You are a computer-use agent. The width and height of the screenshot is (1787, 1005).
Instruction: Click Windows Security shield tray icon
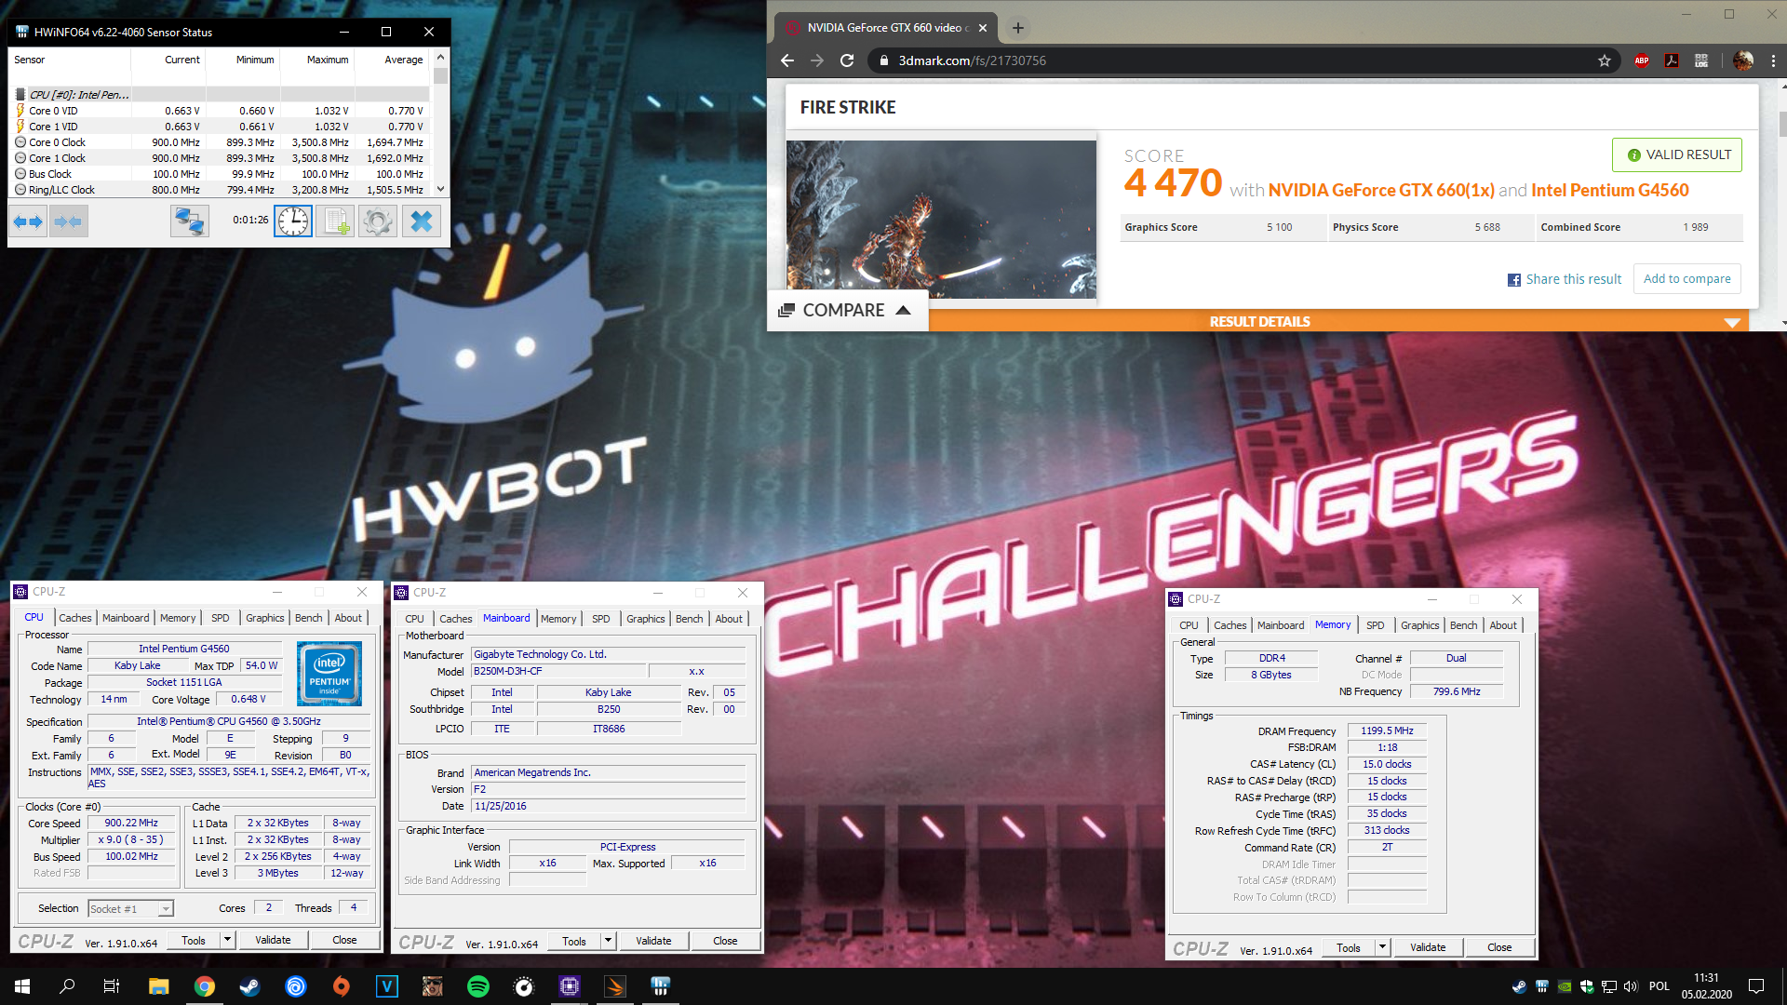point(1587,986)
